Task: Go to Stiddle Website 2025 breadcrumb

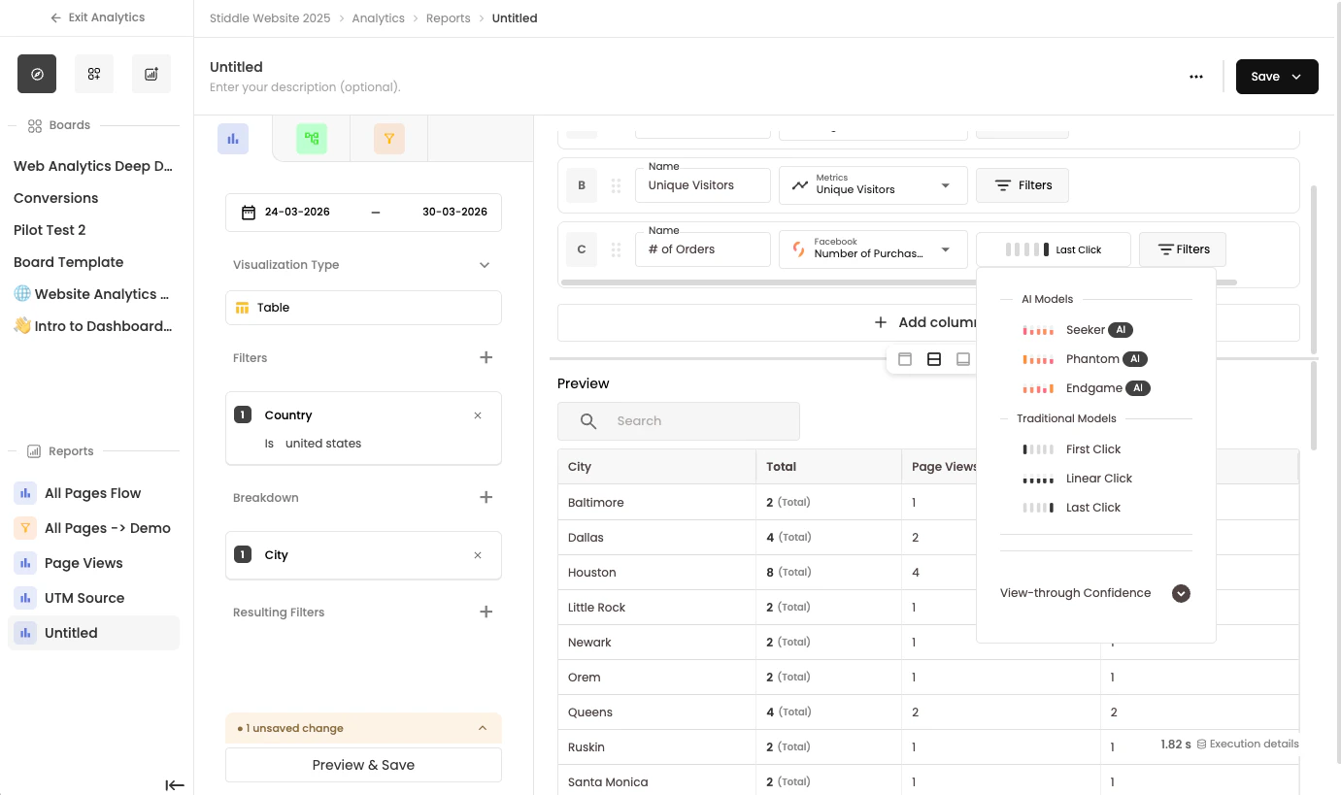Action: (270, 18)
